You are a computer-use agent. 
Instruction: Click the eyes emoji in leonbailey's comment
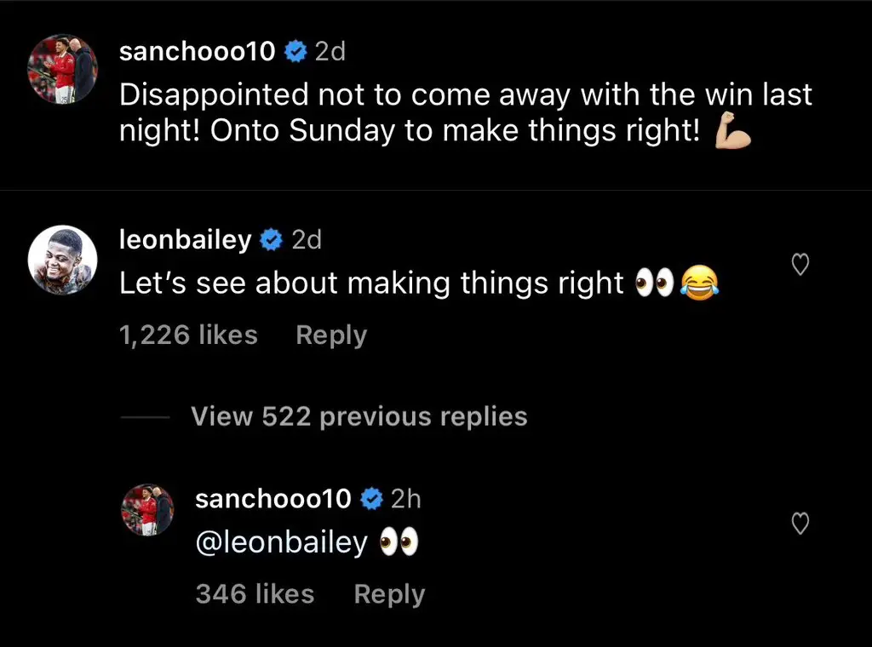click(x=654, y=283)
